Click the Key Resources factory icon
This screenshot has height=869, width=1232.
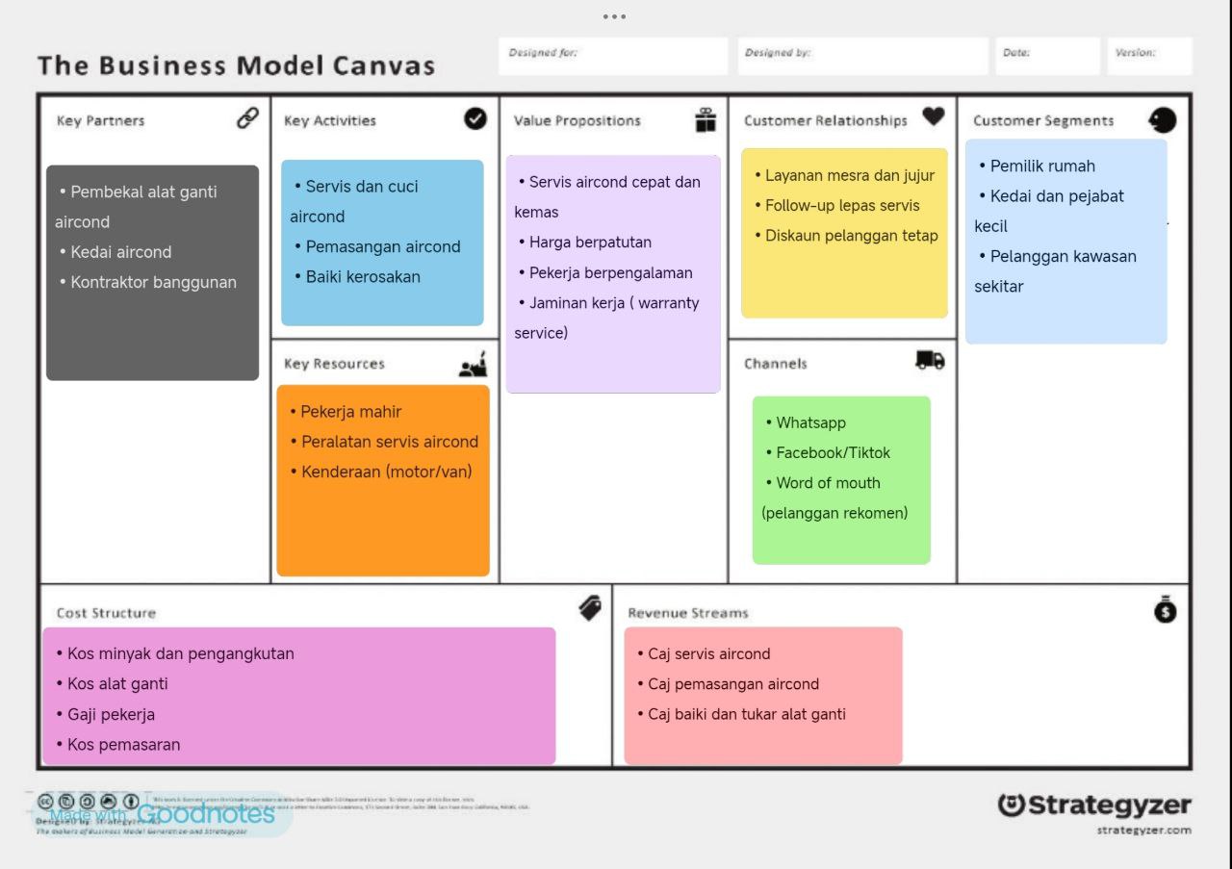click(x=473, y=365)
